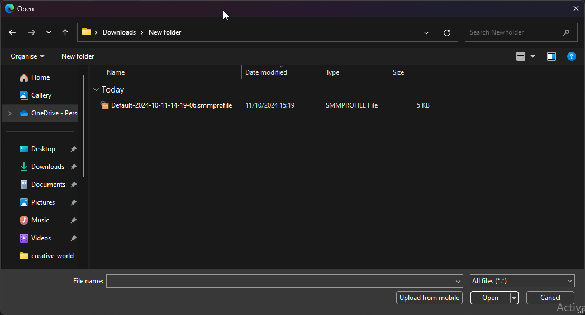Select the Default-2024-10-11-14-19-06.smmprofile file
This screenshot has height=315, width=585.
(171, 105)
